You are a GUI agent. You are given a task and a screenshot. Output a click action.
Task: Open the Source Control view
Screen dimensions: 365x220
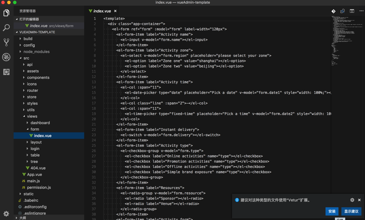(6, 42)
